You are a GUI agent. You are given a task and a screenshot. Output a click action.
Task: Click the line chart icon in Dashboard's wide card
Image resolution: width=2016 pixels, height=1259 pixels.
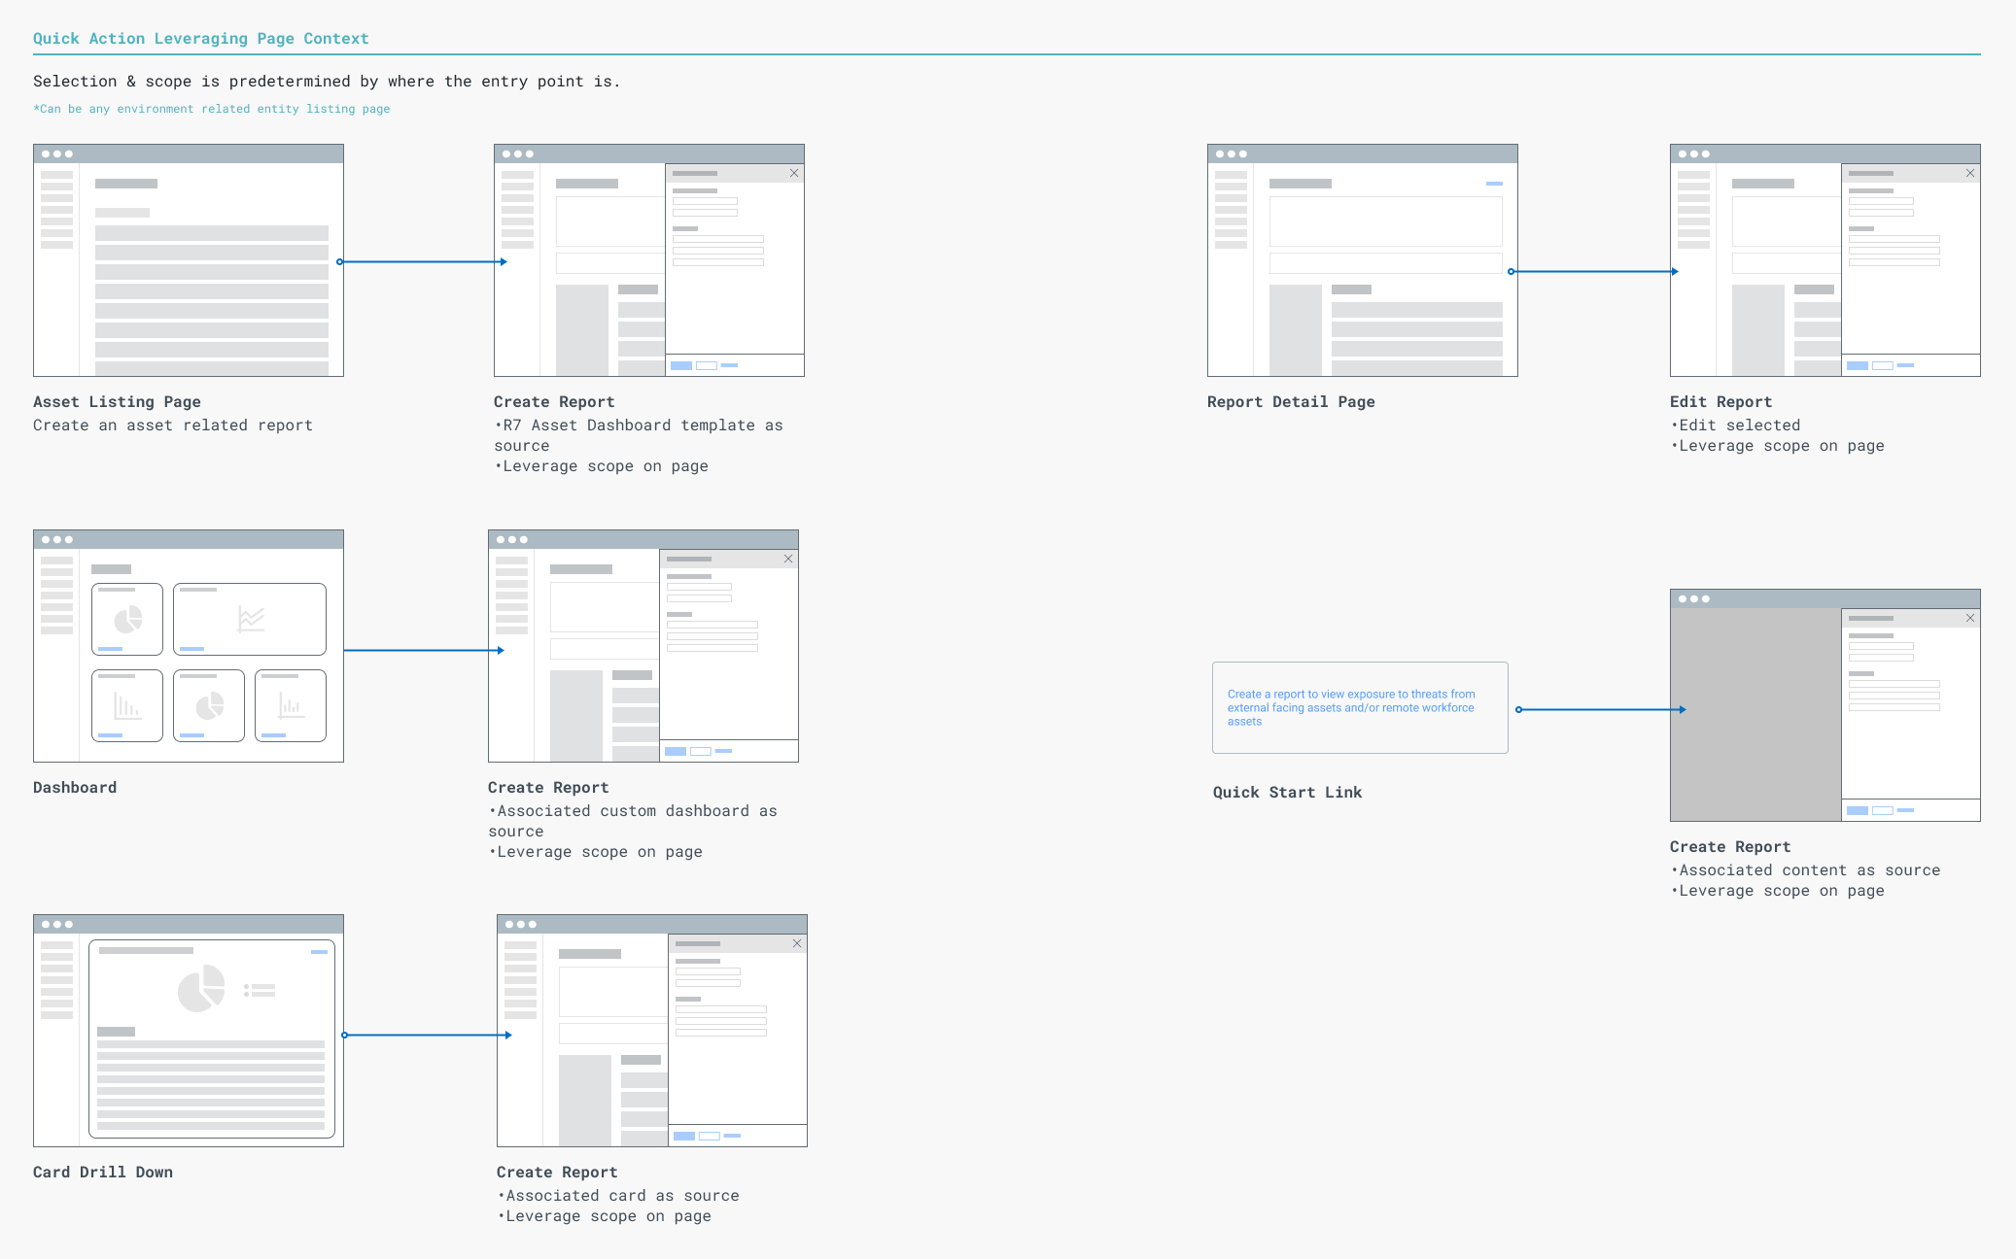pos(251,619)
